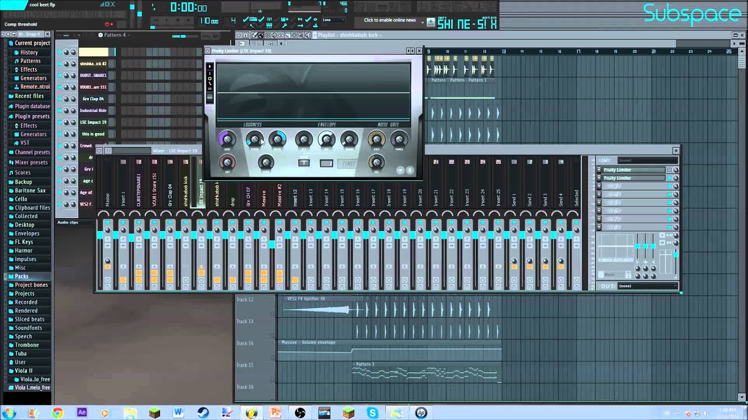Open the mixer IN input selector

tap(647, 160)
